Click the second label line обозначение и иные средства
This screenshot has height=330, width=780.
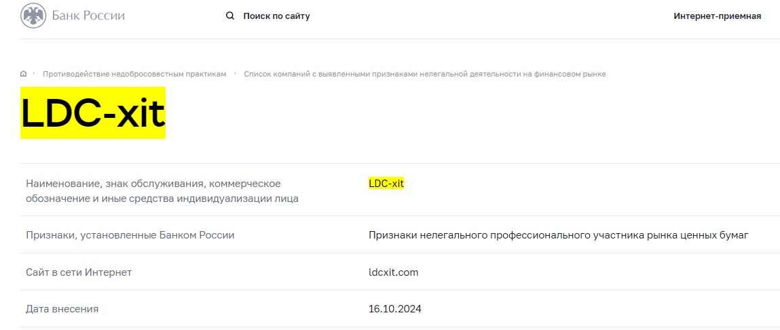pyautogui.click(x=162, y=199)
